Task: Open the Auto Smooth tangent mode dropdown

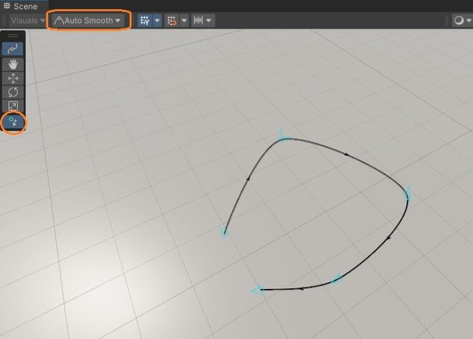Action: (87, 21)
